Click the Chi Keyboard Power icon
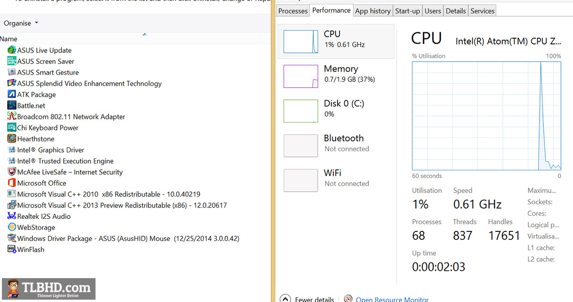 (12, 127)
